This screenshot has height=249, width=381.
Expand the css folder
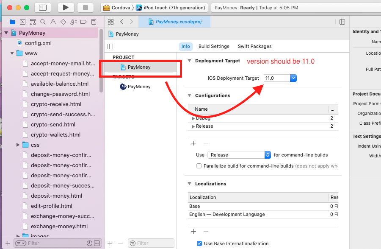tap(18, 145)
